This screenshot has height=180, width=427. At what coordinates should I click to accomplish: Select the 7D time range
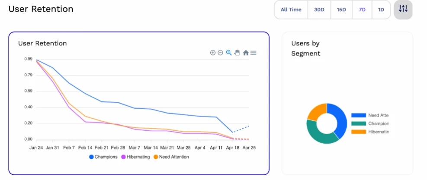(x=362, y=10)
